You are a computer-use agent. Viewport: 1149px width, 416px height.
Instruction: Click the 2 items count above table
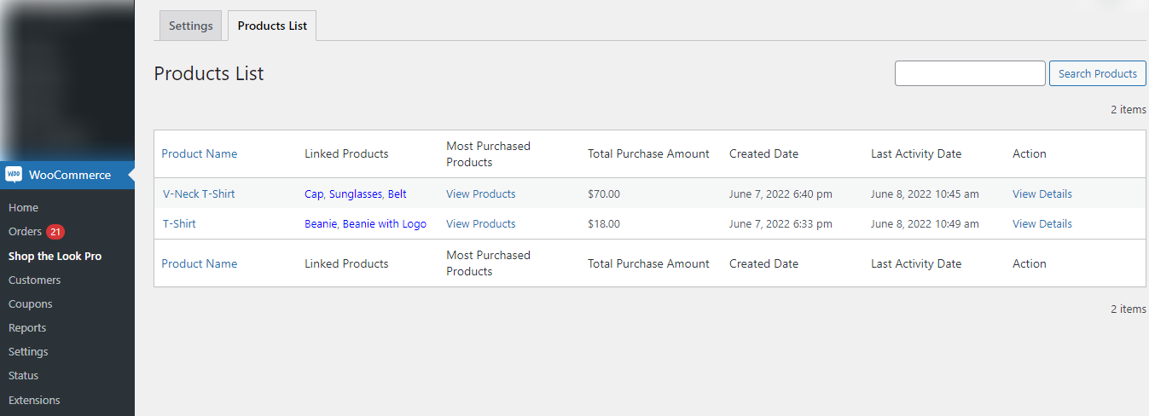coord(1129,109)
